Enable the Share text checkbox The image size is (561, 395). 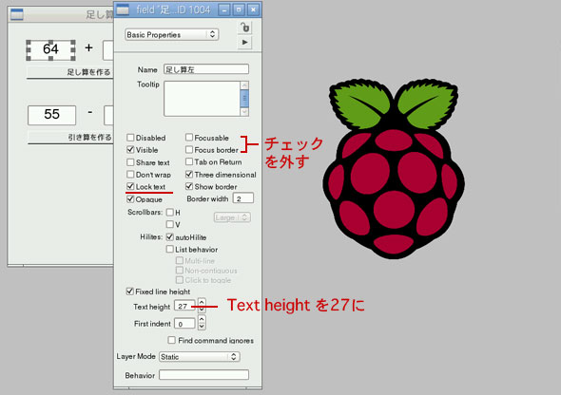pos(130,162)
